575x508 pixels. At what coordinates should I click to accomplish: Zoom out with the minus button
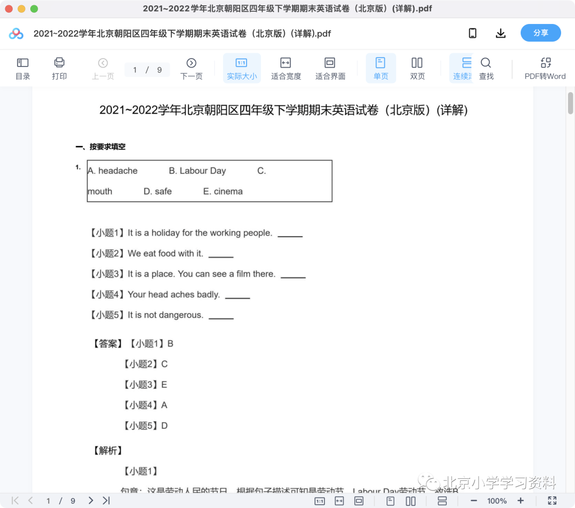473,501
